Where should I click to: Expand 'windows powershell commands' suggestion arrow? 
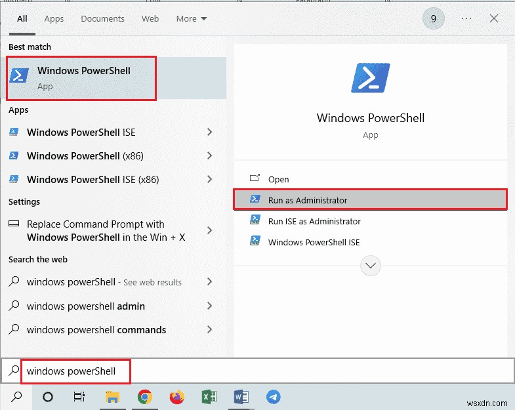click(x=209, y=329)
